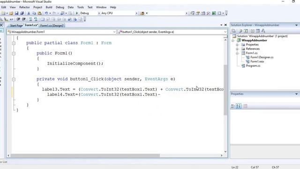Expand the References tree node
Image resolution: width=300 pixels, height=169 pixels.
(x=237, y=49)
